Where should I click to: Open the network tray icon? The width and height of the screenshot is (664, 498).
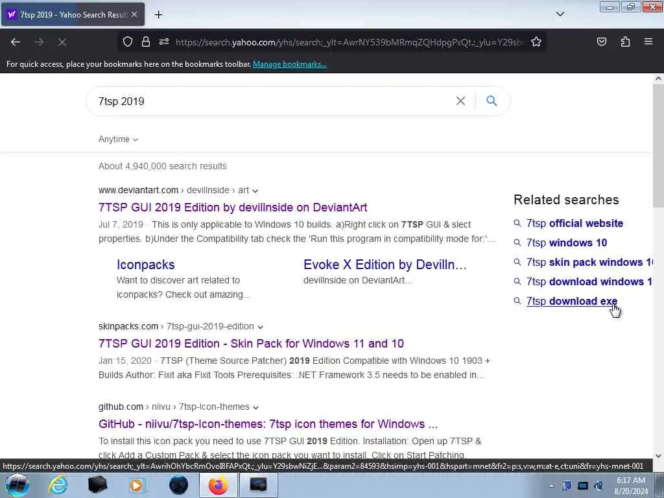click(583, 486)
